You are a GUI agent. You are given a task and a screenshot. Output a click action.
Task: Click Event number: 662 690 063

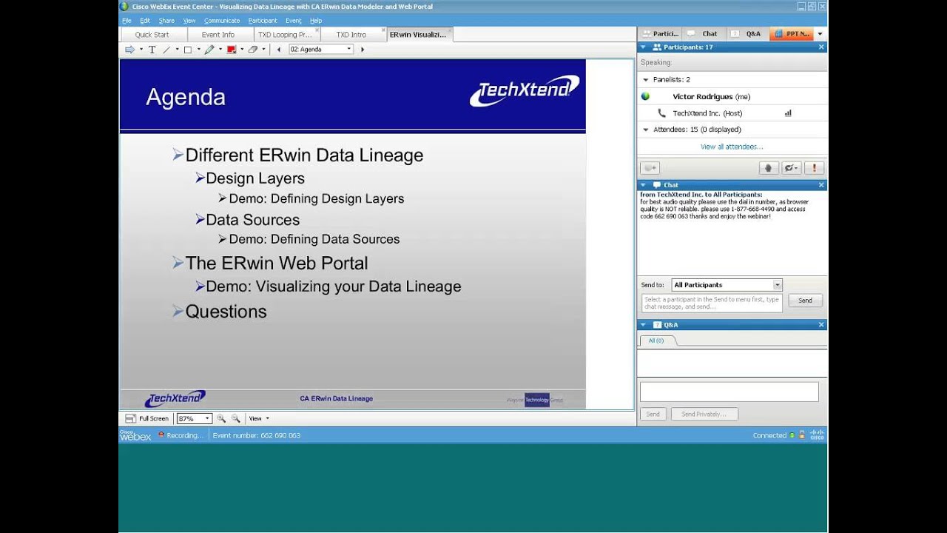(x=257, y=435)
